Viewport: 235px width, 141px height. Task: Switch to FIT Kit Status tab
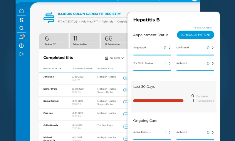(x=68, y=21)
